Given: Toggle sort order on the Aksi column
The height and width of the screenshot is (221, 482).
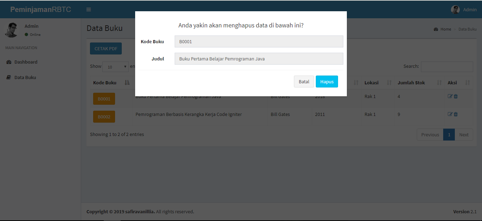Looking at the screenshot, I should (x=468, y=82).
